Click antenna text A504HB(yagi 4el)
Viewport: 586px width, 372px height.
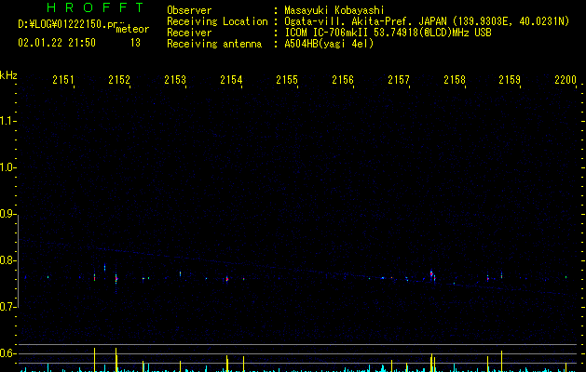tap(329, 44)
